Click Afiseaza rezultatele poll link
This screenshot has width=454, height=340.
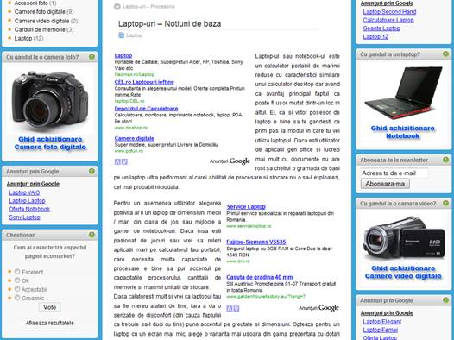pos(50,323)
